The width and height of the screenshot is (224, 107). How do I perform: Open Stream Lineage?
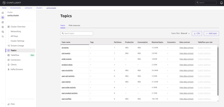(17, 46)
